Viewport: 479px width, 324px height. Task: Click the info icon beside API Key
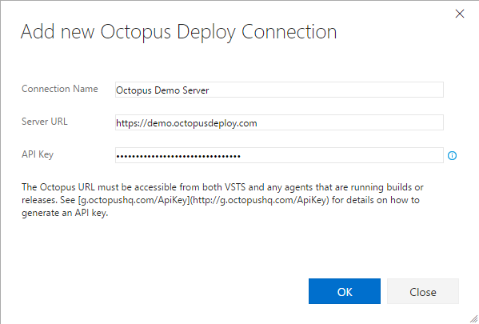452,155
